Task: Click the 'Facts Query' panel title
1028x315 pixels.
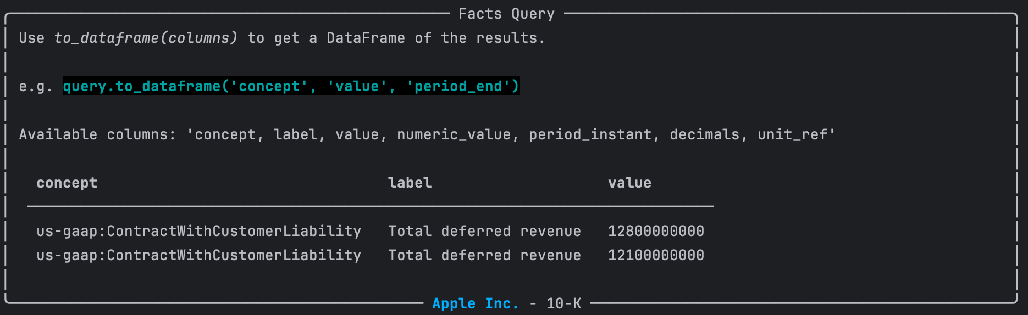Action: [x=506, y=14]
